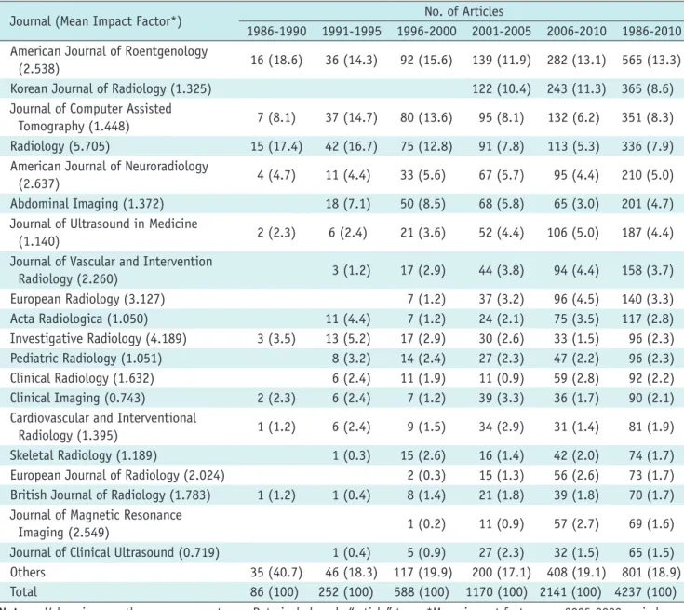
Task: Select 'Skeletal Radiology (1.189)' label
Action: [84, 455]
